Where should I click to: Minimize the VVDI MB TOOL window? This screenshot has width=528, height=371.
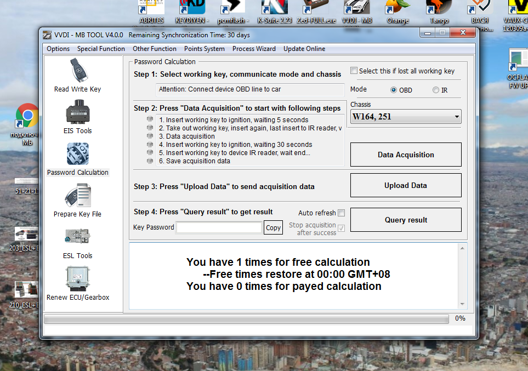click(x=427, y=33)
